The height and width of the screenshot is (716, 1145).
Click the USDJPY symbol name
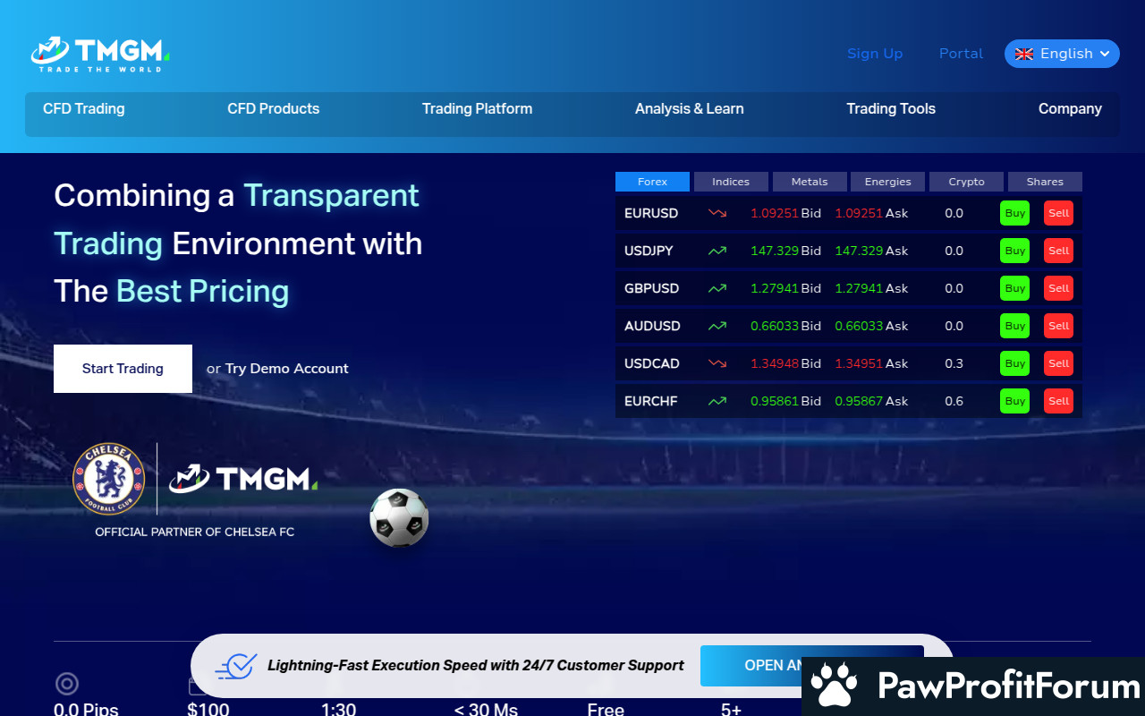(x=649, y=251)
